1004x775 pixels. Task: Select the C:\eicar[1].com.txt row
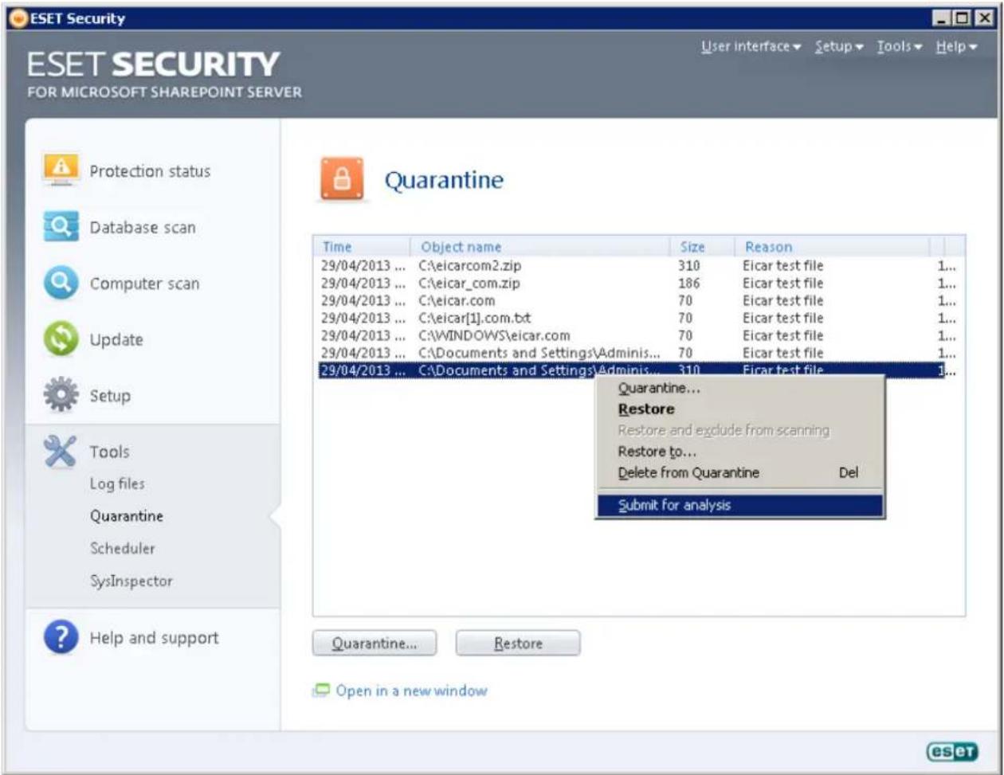(637, 319)
